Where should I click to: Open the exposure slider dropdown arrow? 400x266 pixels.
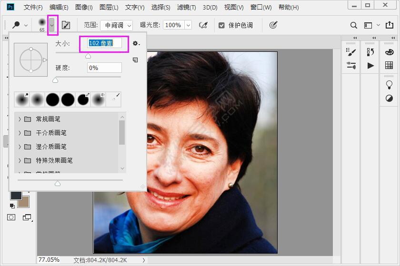pyautogui.click(x=188, y=25)
